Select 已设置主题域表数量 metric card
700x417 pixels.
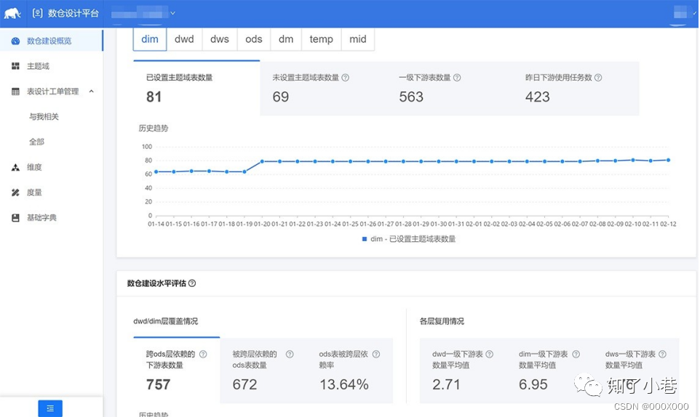click(196, 88)
